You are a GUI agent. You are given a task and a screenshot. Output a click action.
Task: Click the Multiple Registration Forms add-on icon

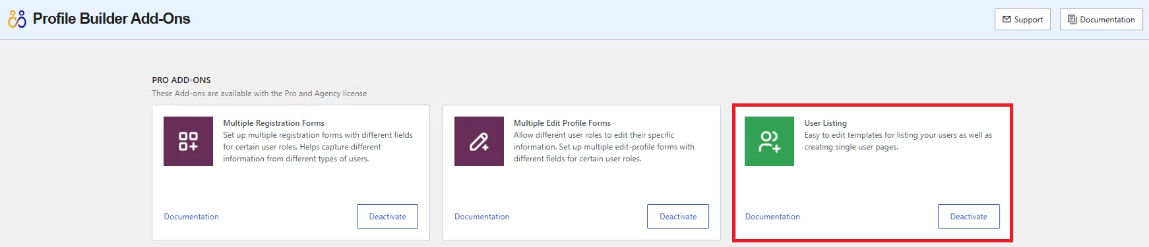188,141
